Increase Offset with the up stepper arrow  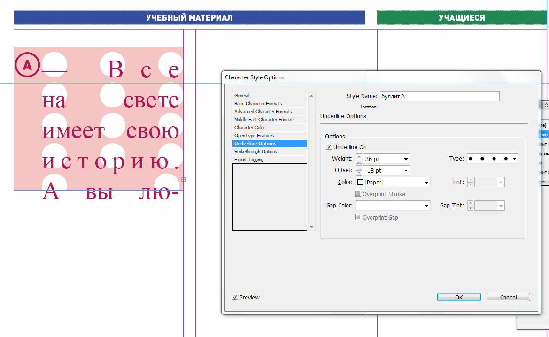click(359, 168)
